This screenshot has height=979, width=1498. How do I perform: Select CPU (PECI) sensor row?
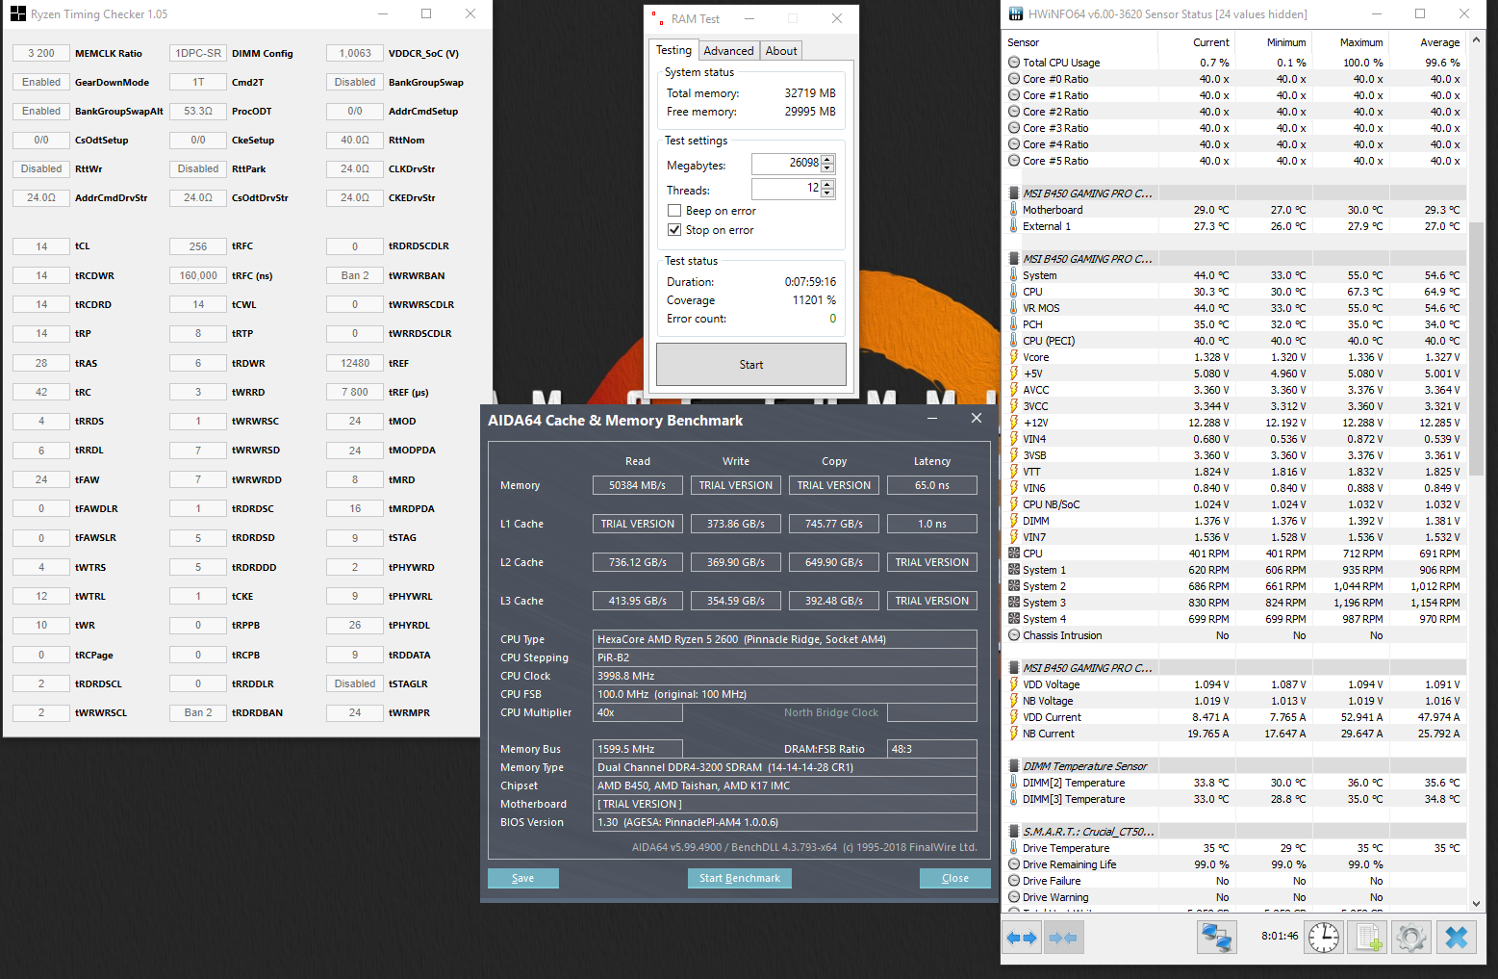pyautogui.click(x=1234, y=341)
